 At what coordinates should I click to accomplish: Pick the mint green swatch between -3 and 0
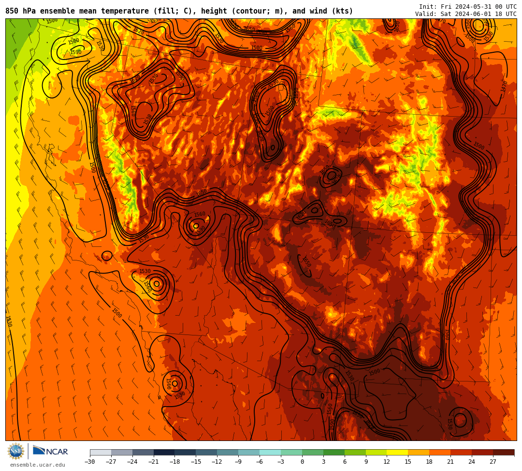pos(291,452)
